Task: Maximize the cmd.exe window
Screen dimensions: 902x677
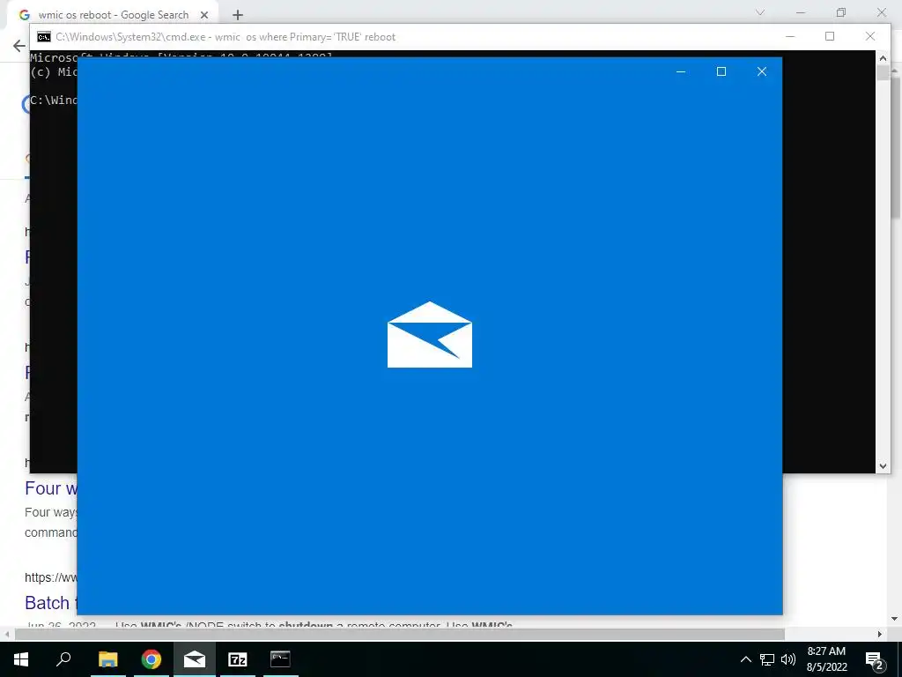Action: [830, 36]
